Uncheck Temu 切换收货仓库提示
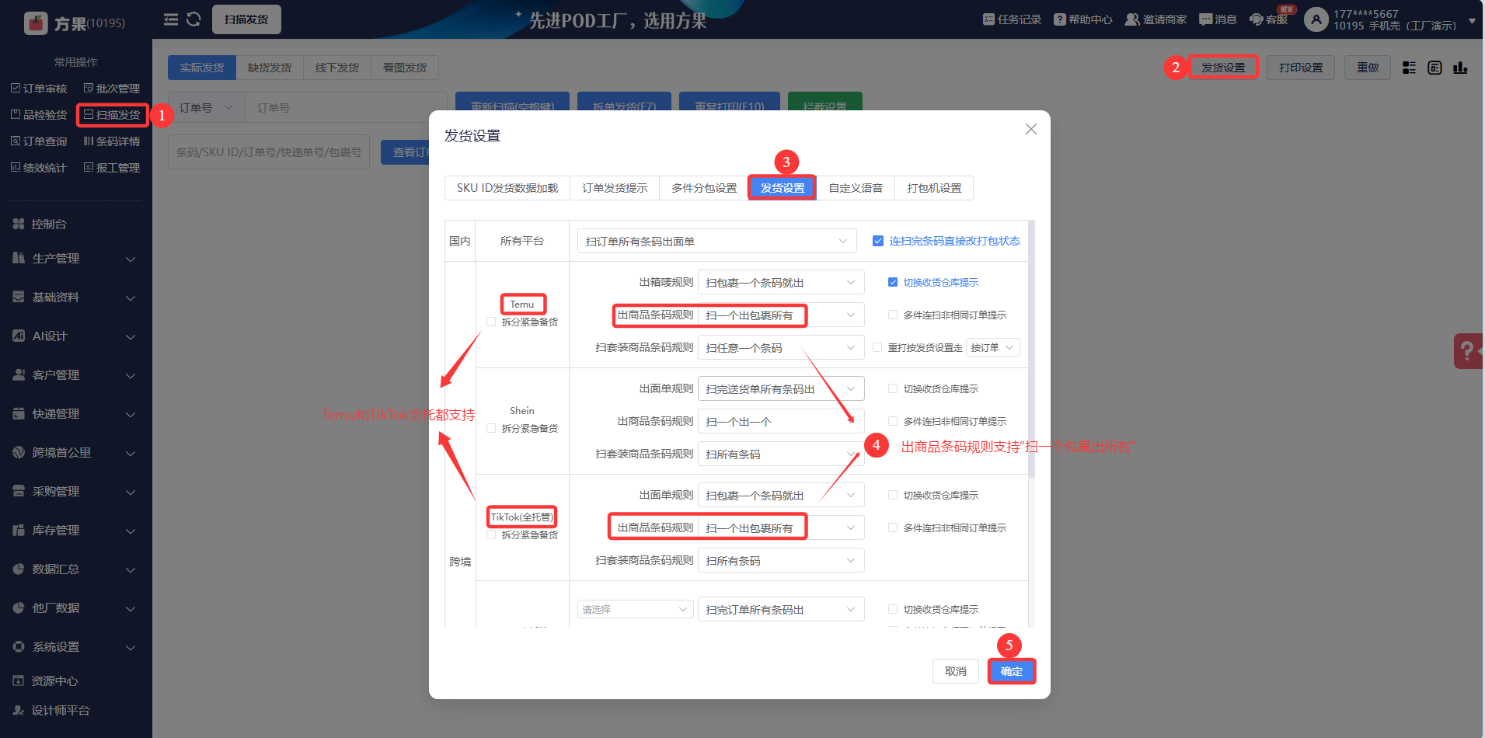 (x=893, y=282)
